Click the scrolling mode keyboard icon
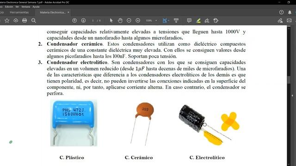This screenshot has height=166, width=296. (x=176, y=20)
